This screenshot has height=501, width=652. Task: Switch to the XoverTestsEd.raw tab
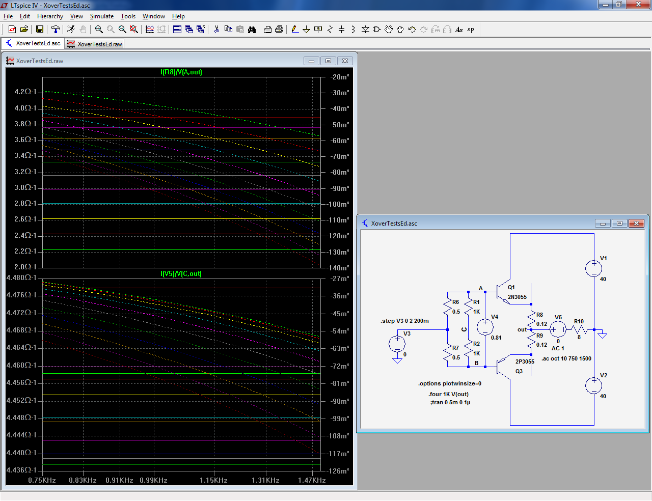[x=95, y=44]
